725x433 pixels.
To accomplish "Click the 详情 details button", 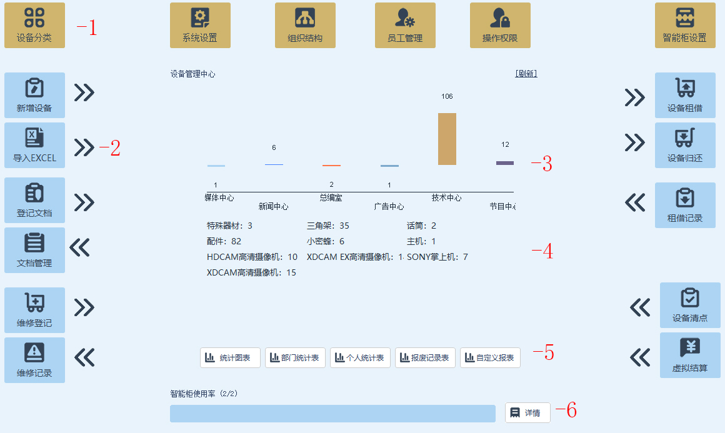I will pos(527,412).
